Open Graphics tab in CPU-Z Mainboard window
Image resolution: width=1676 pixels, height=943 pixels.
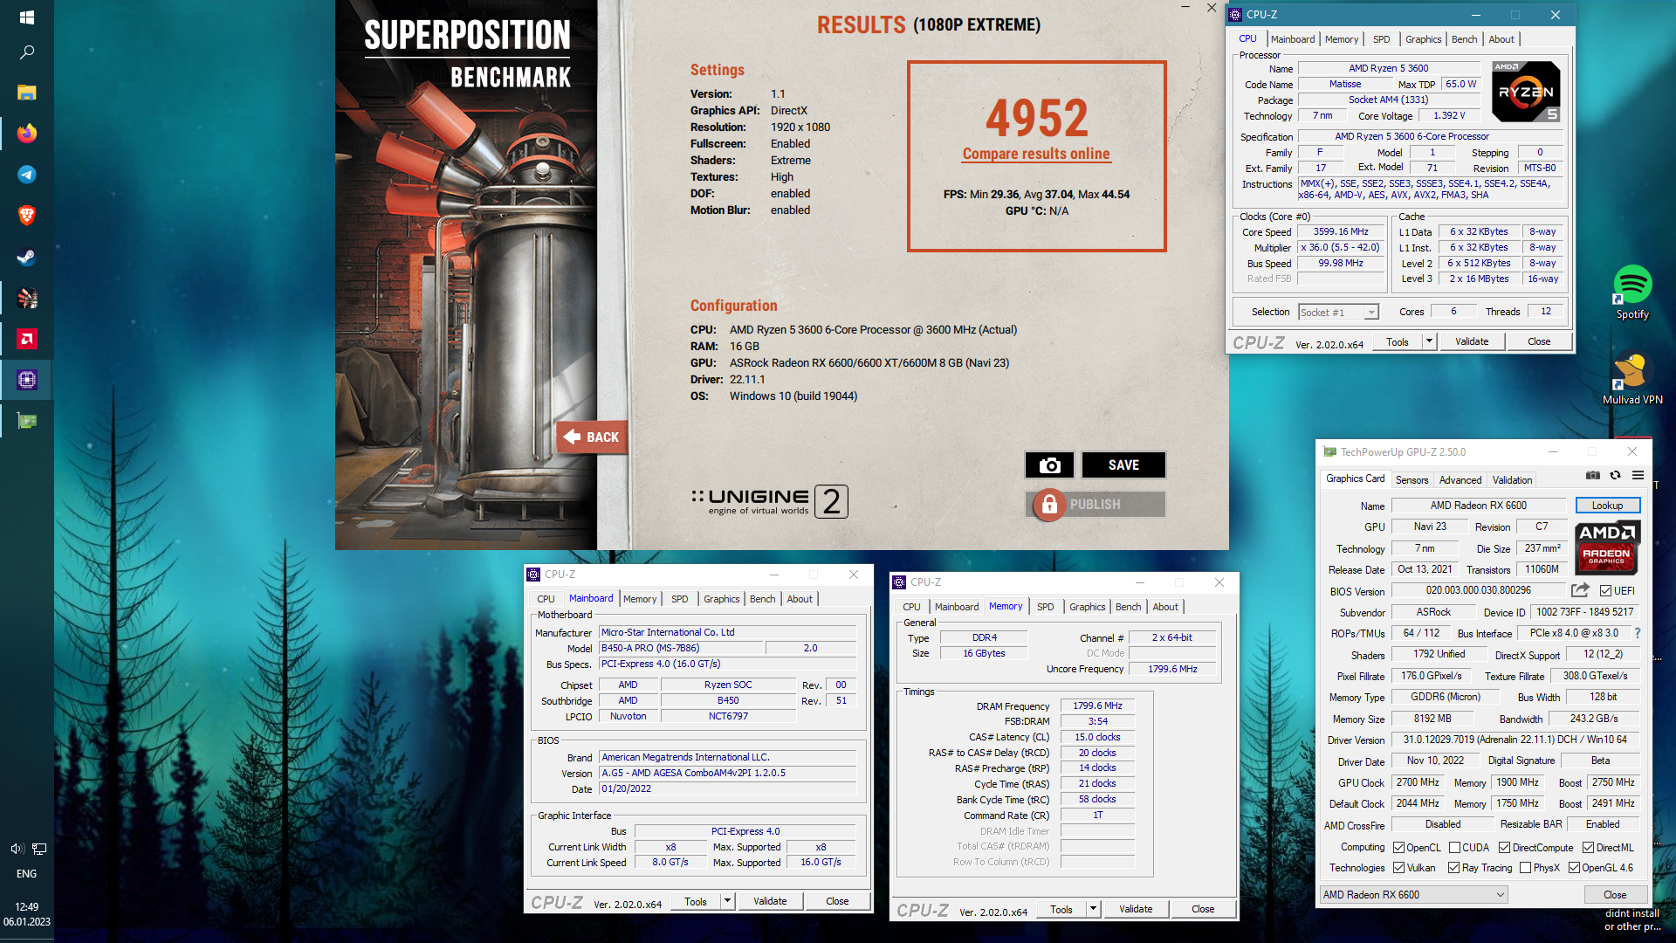pos(721,599)
